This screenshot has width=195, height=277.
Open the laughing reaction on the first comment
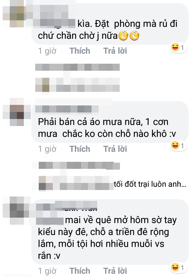point(178,47)
